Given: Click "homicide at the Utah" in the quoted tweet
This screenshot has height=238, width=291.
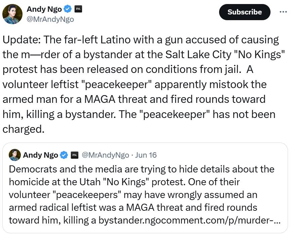Looking at the screenshot, I should 55,182.
